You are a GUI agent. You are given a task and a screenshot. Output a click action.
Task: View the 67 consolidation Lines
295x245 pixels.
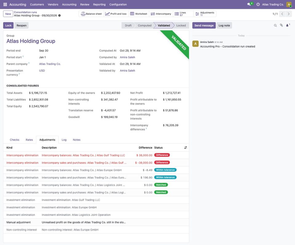coord(183,14)
